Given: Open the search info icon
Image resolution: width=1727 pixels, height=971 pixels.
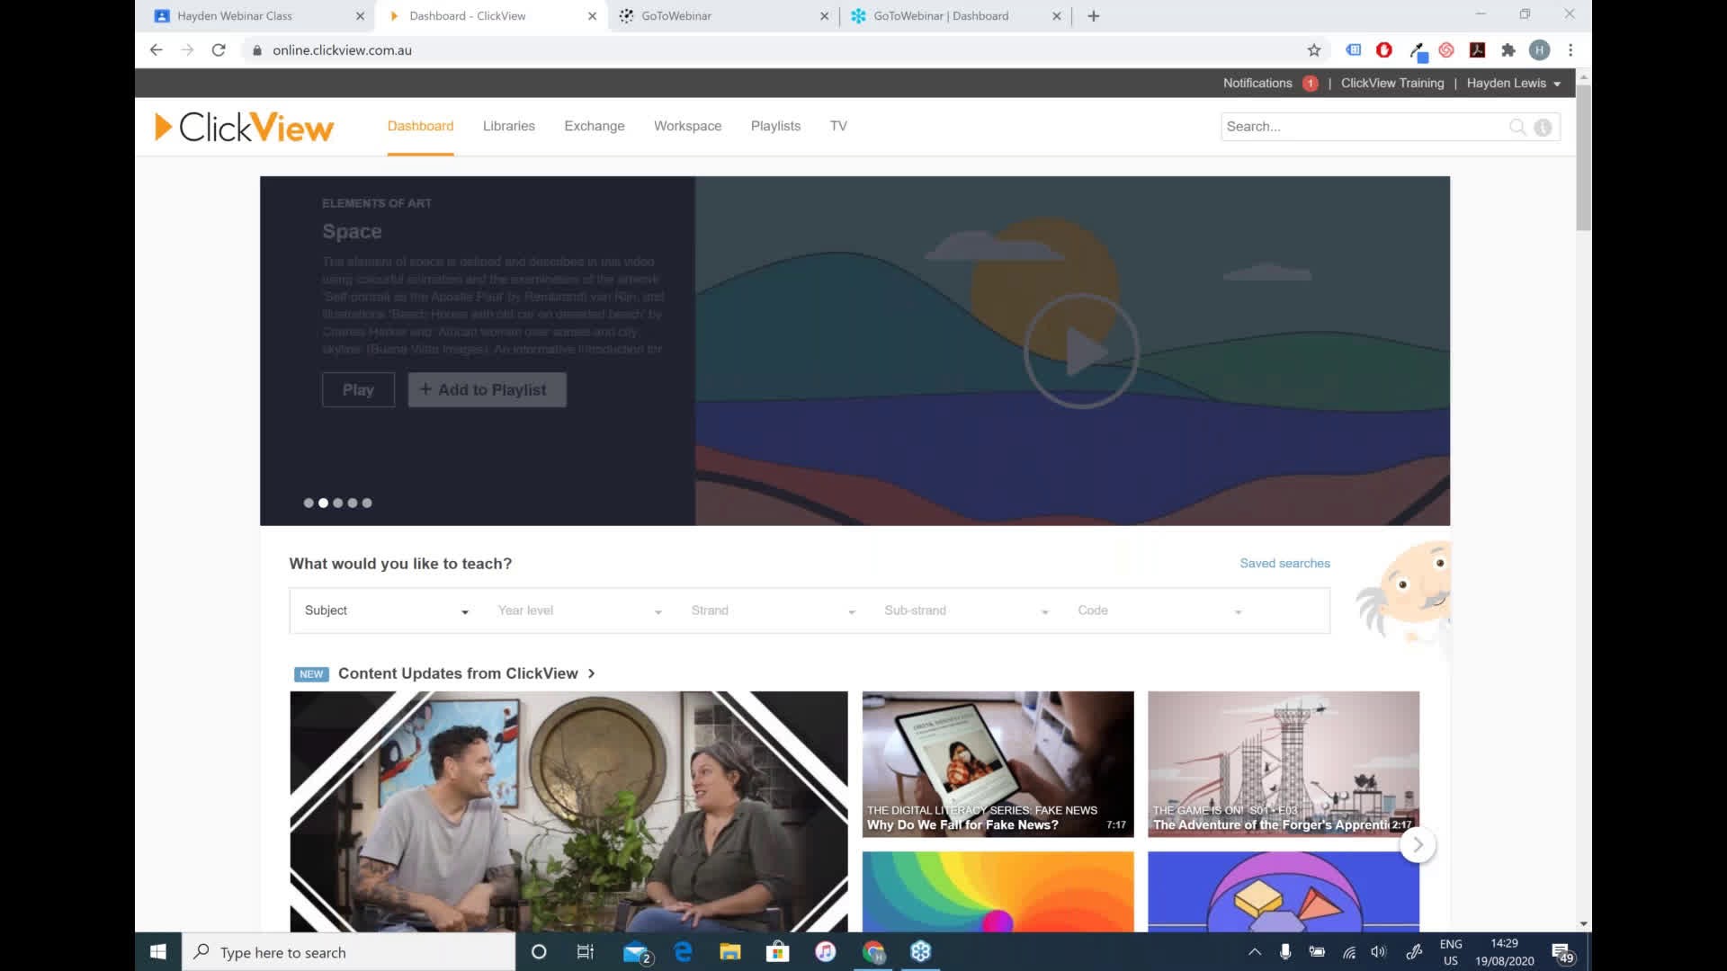Looking at the screenshot, I should (x=1543, y=127).
